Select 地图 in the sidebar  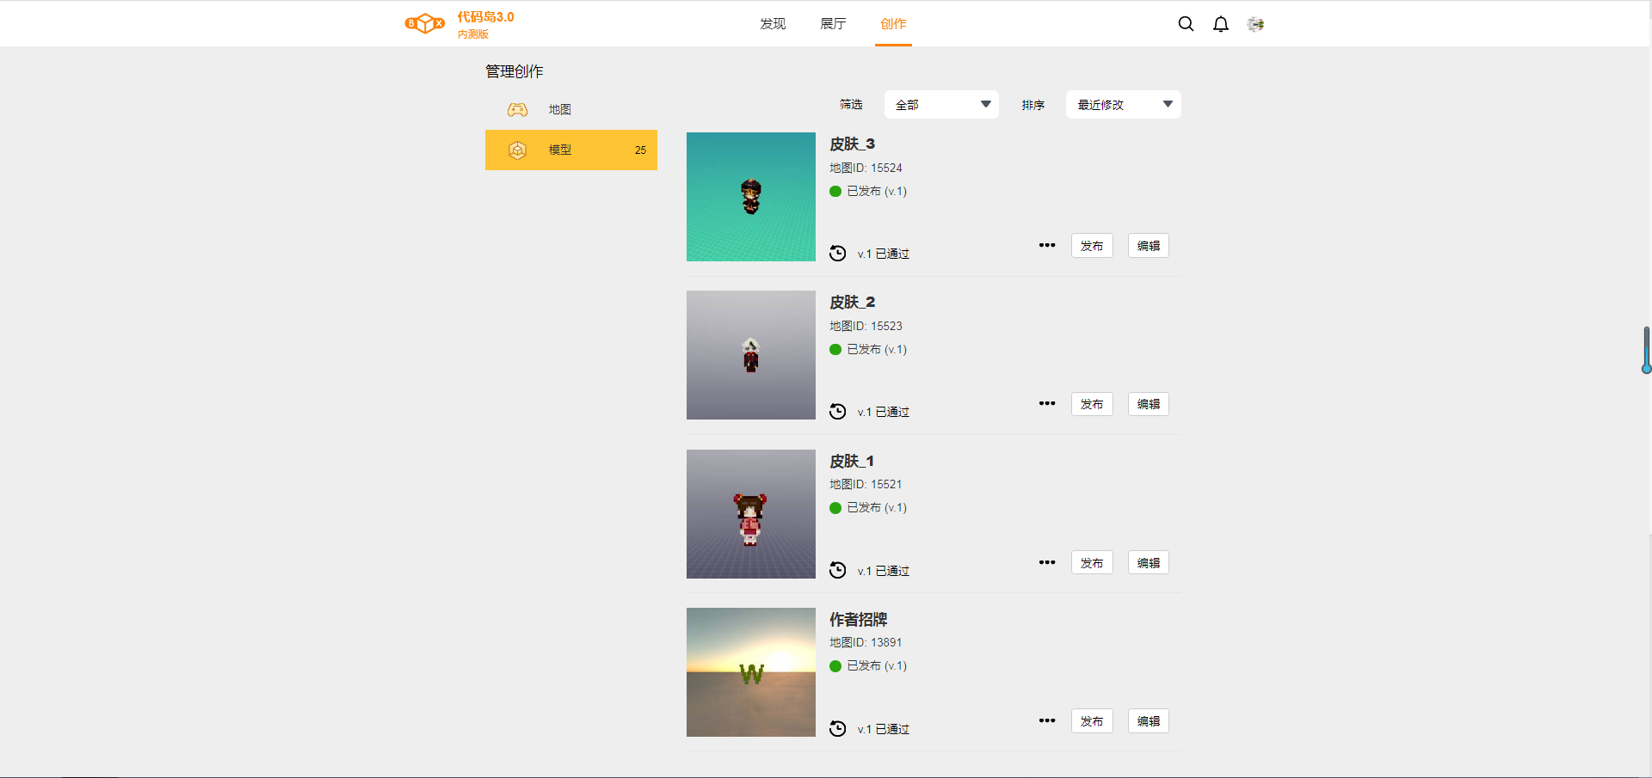click(x=571, y=109)
